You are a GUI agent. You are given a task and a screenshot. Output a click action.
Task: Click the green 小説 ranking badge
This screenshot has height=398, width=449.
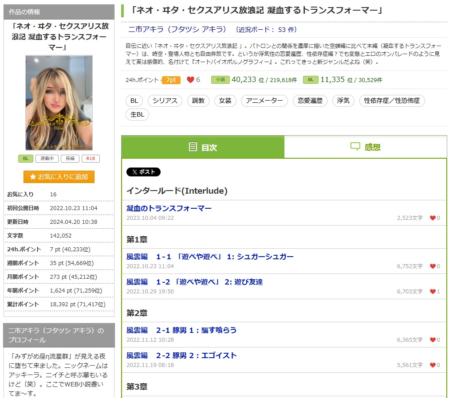tap(220, 80)
